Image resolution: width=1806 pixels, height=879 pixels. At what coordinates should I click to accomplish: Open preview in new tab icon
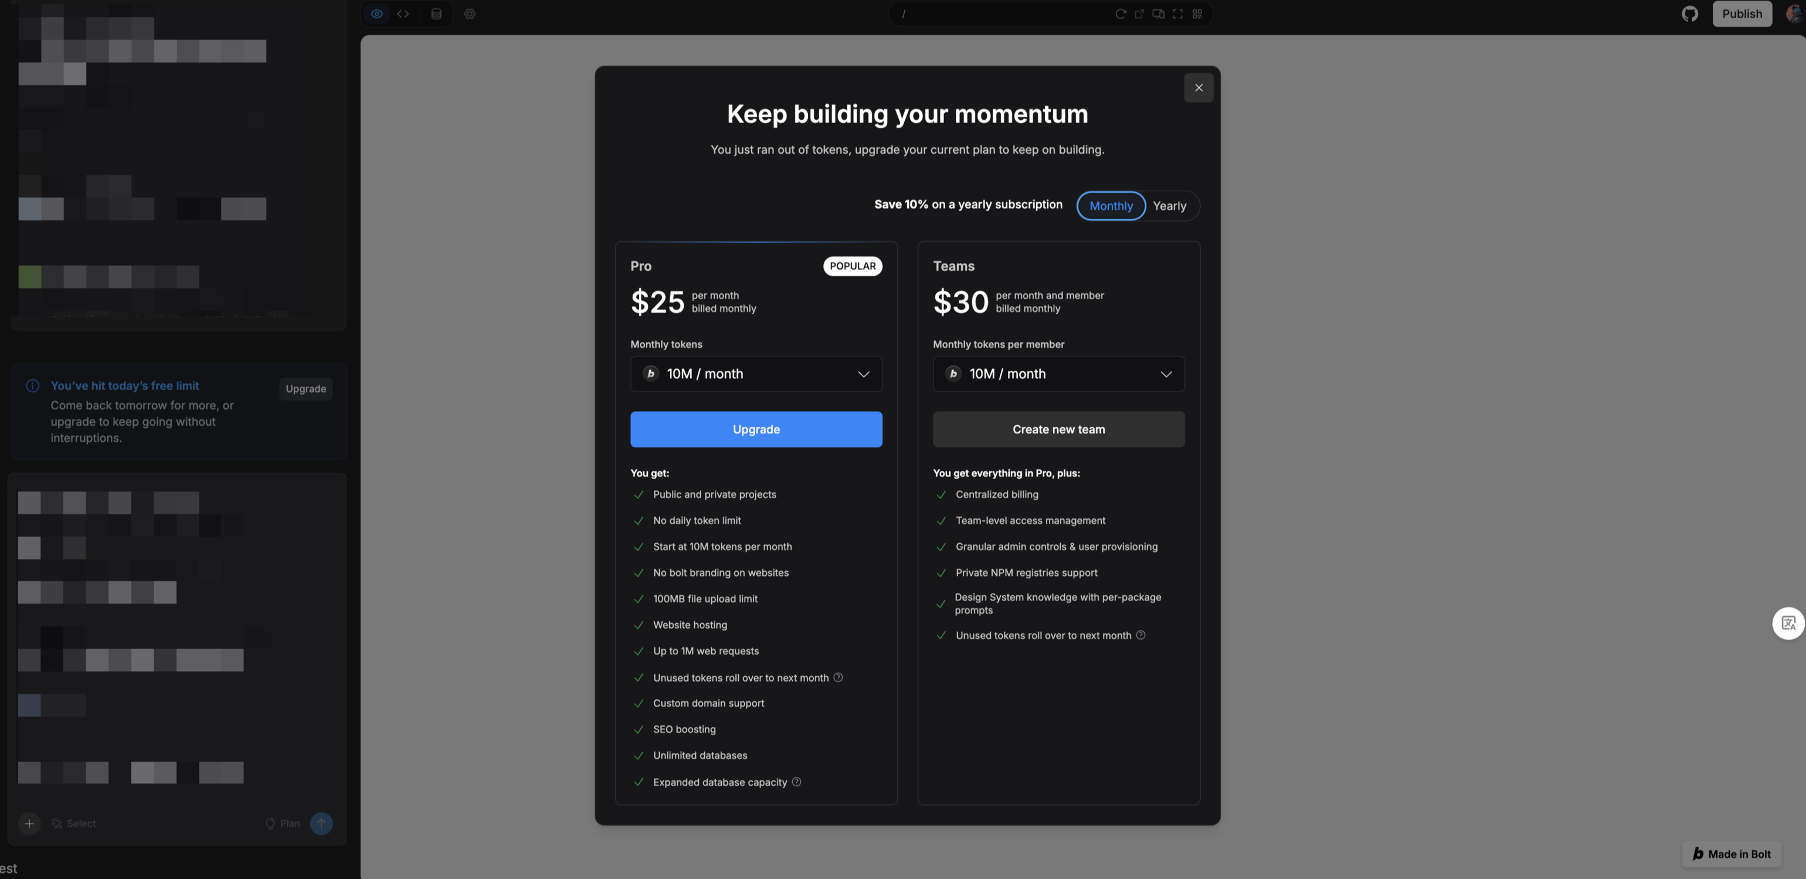click(1139, 14)
